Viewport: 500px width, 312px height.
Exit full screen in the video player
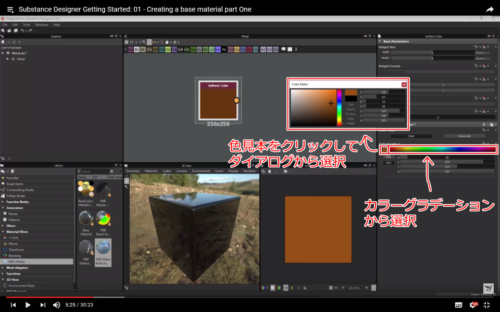coord(487,305)
